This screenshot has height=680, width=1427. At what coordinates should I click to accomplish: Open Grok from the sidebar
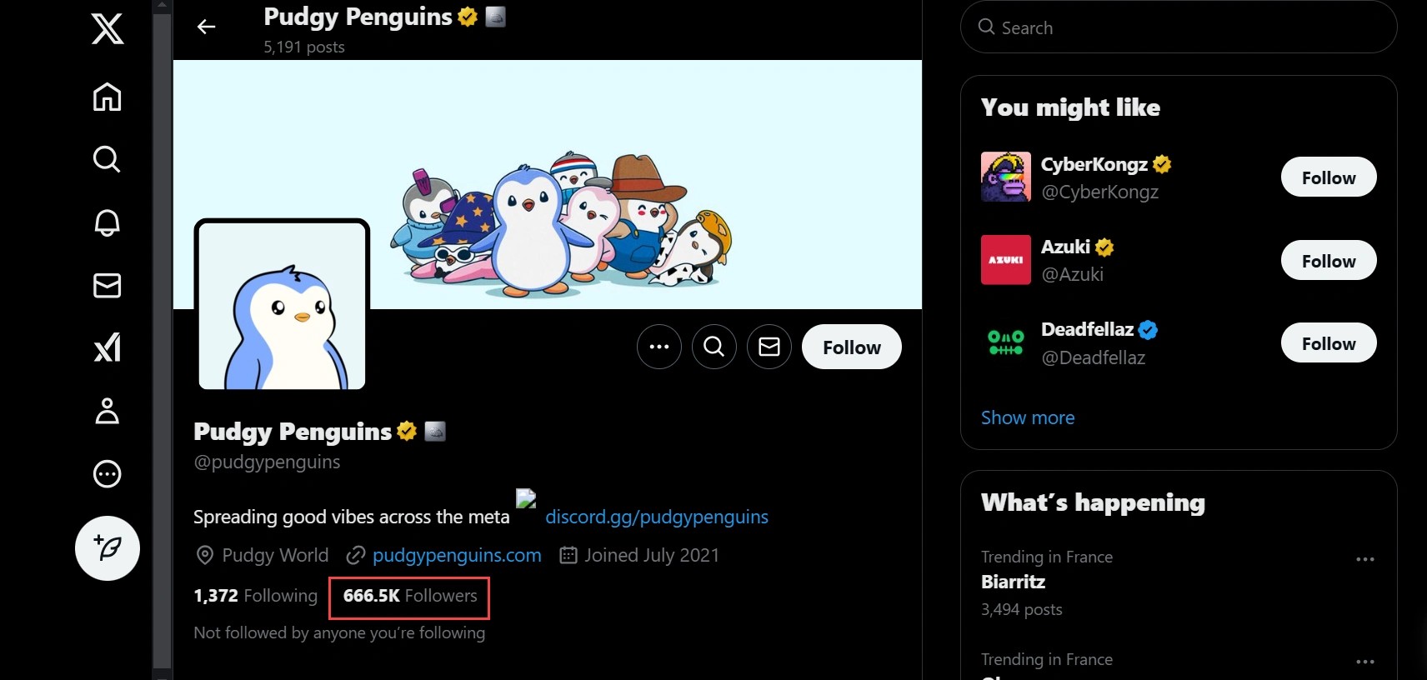[107, 347]
